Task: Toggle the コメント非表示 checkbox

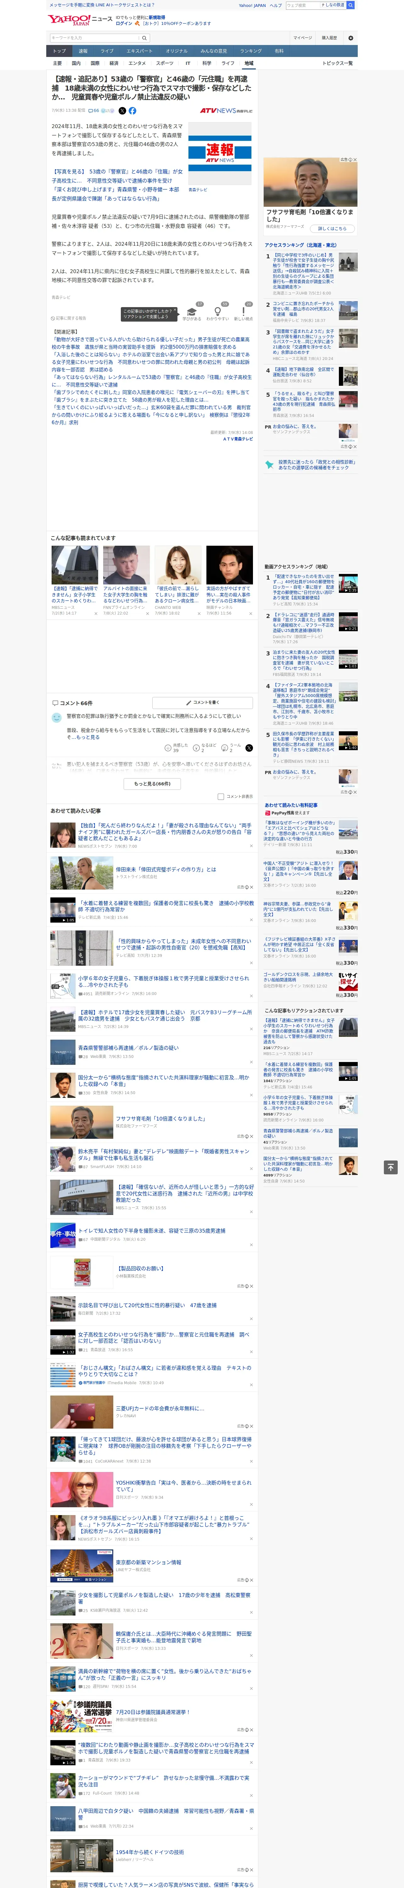Action: click(x=221, y=796)
